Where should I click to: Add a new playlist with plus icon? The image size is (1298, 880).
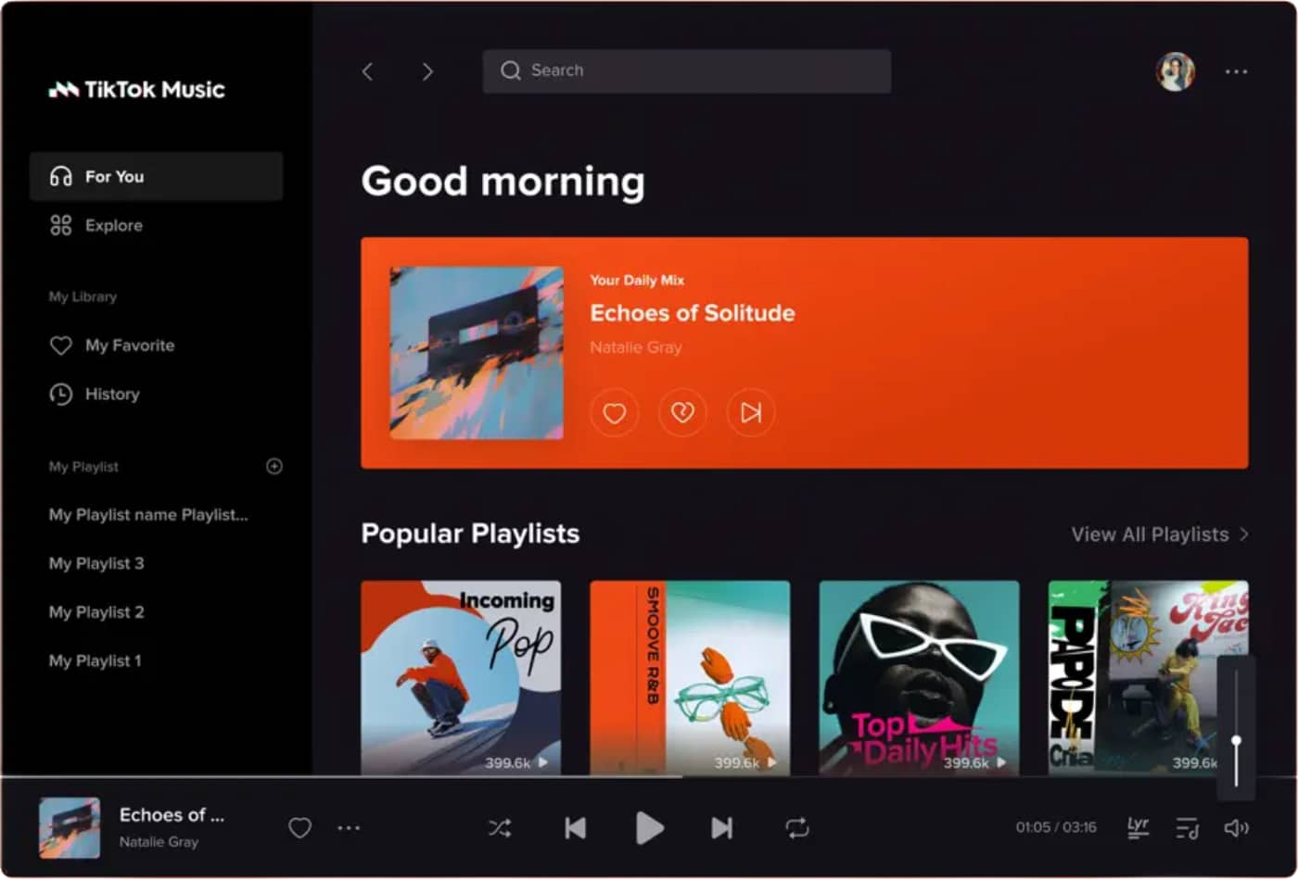coord(274,466)
